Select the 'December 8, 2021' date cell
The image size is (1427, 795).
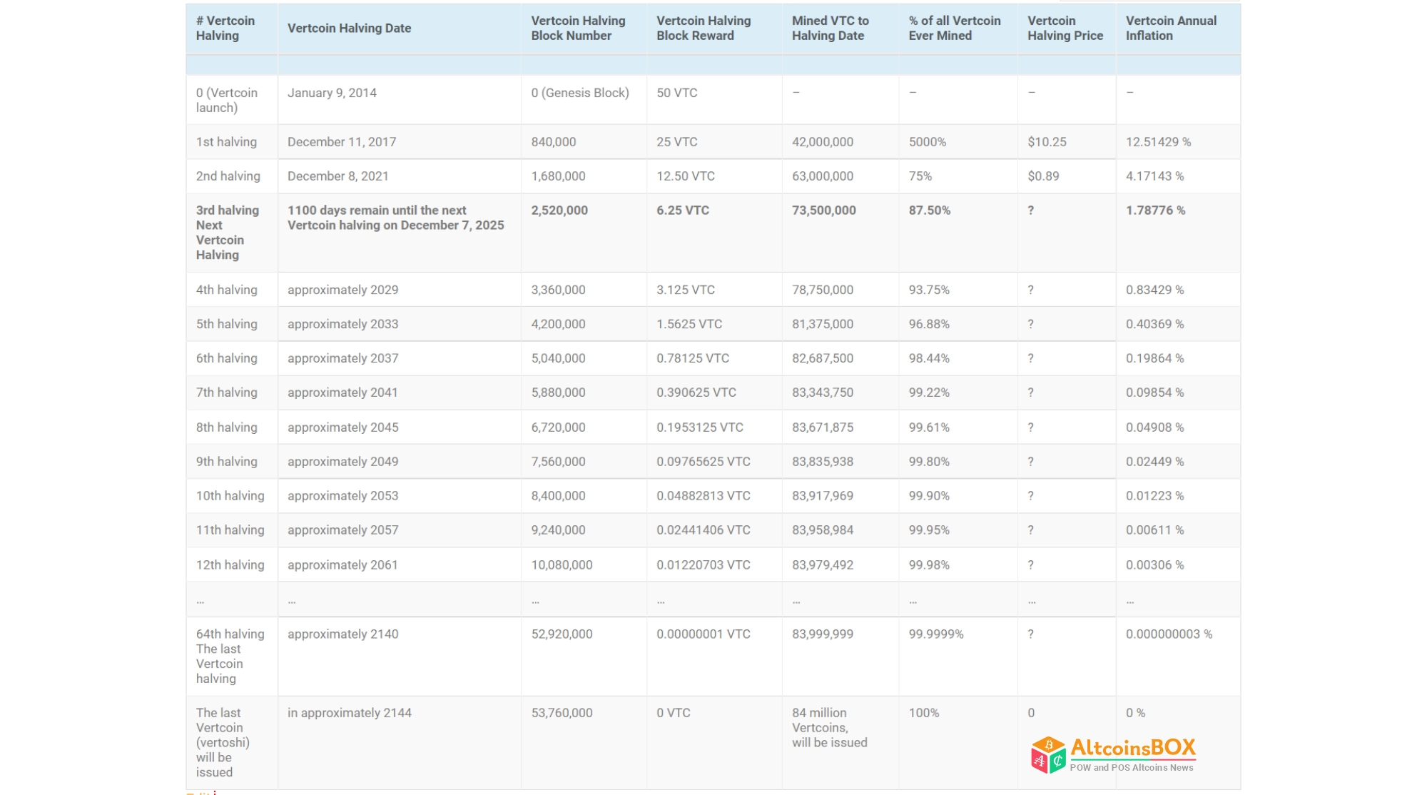coord(338,176)
